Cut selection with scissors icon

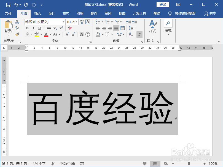click(x=17, y=21)
